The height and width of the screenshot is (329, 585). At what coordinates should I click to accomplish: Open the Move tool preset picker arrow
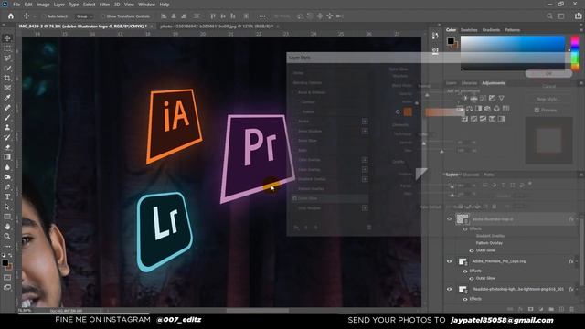pyautogui.click(x=35, y=16)
